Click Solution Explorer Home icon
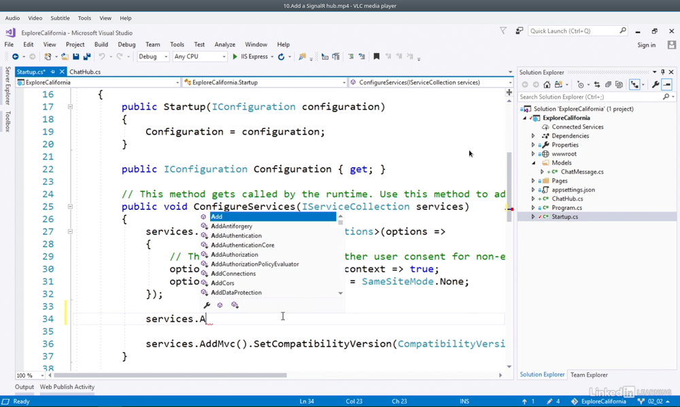Viewport: 680px width, 407px height. (x=547, y=85)
